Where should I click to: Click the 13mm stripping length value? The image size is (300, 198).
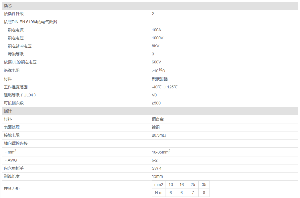coord(157,176)
